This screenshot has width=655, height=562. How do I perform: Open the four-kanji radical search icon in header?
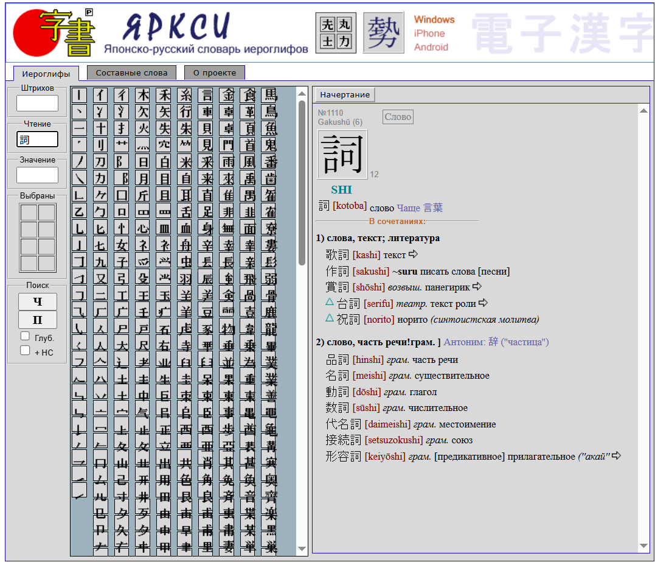(336, 33)
